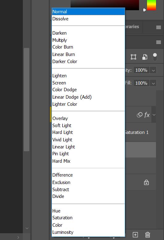Delete layer with trash icon
Image resolution: width=164 pixels, height=240 pixels.
click(x=148, y=235)
